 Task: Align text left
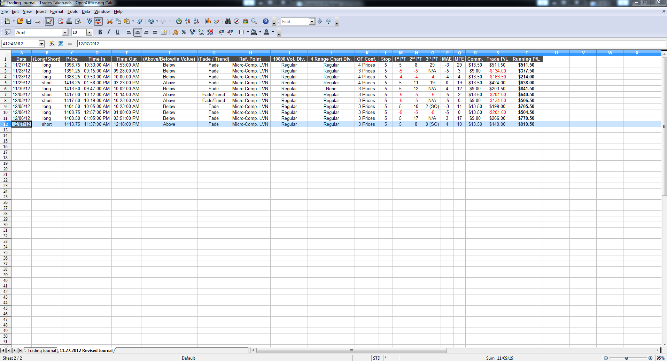[129, 32]
